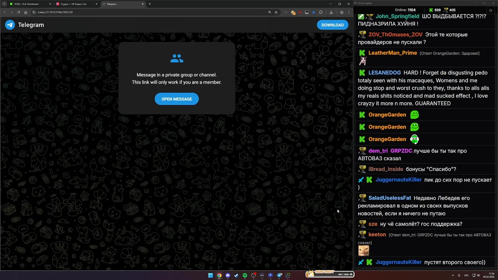Open the browser extensions puzzle icon
Screen dimensions: 498x280
(321, 12)
